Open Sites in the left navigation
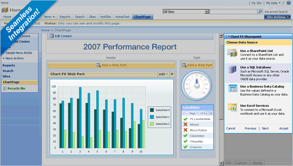The width and height of the screenshot is (293, 166). tap(7, 76)
